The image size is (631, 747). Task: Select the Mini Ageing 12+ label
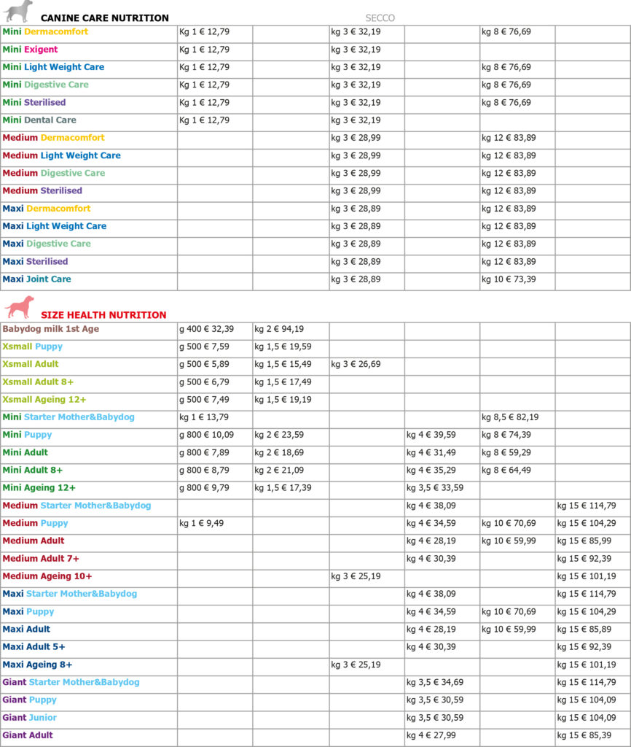[x=39, y=487]
